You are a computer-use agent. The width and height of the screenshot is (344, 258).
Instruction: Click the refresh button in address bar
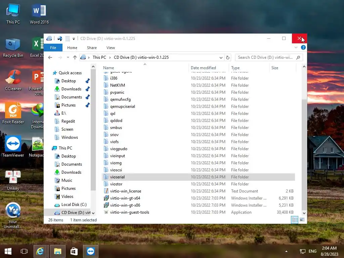[228, 57]
